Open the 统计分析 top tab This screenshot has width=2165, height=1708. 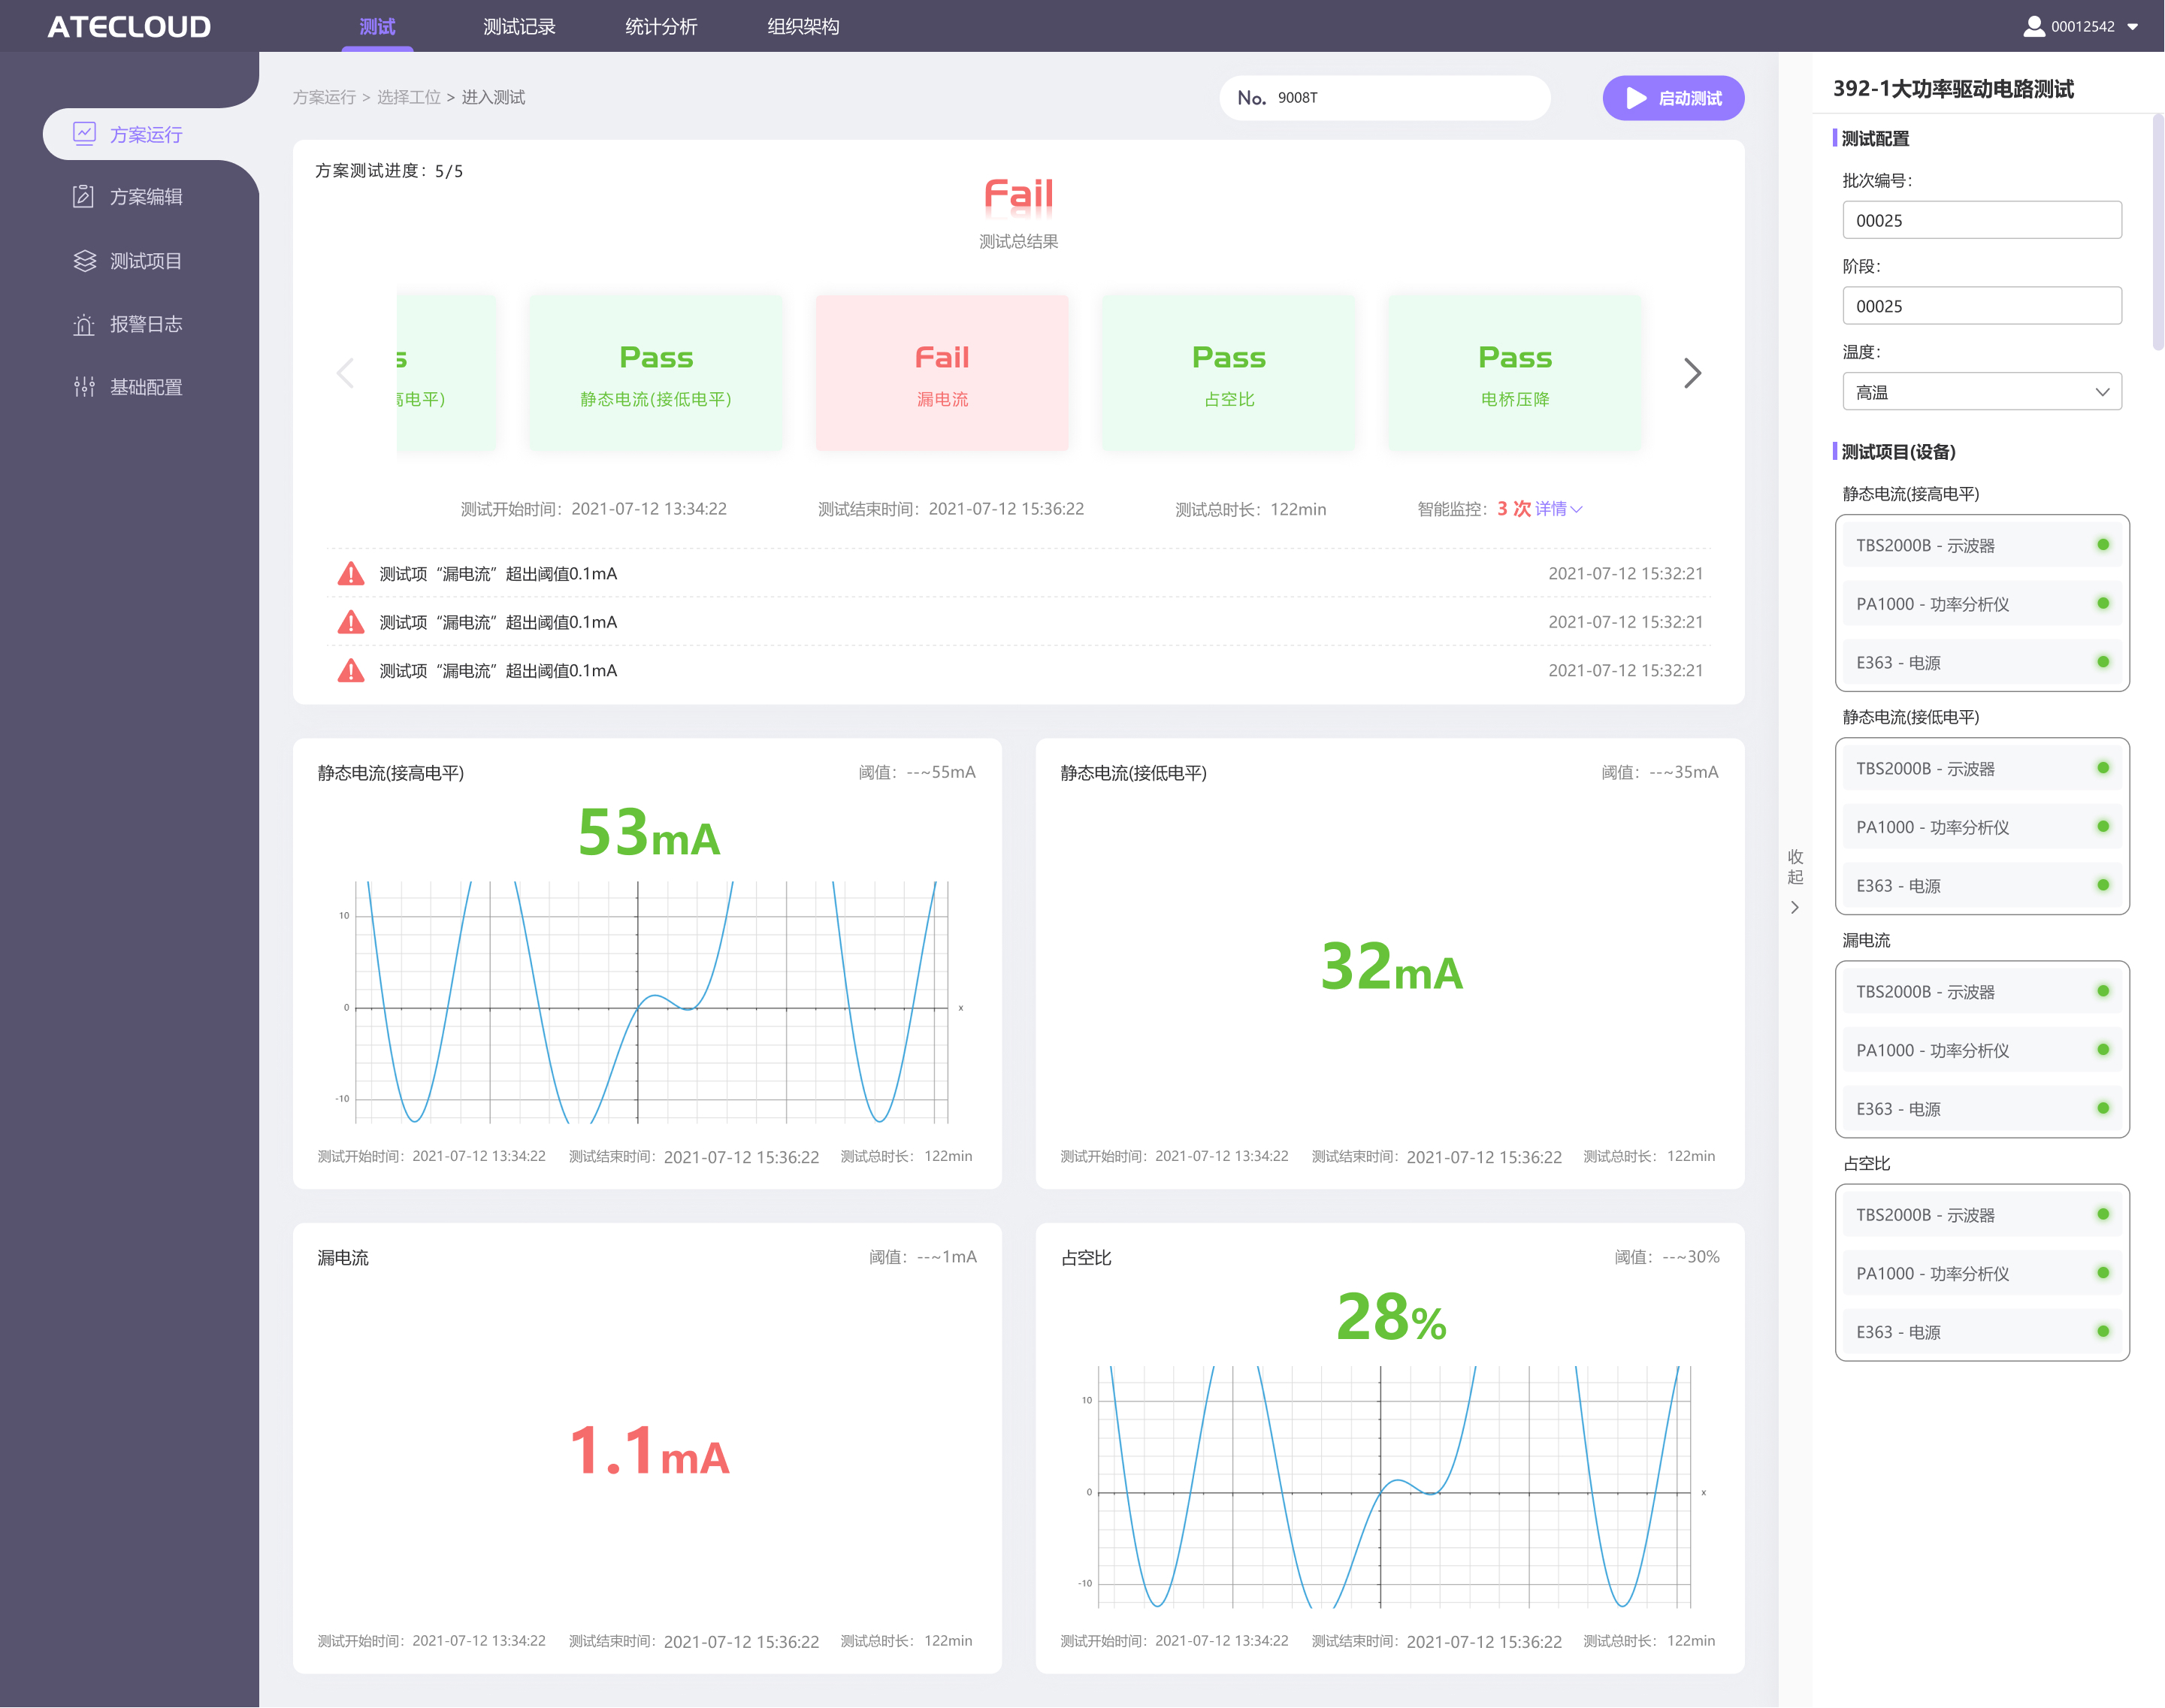click(661, 27)
